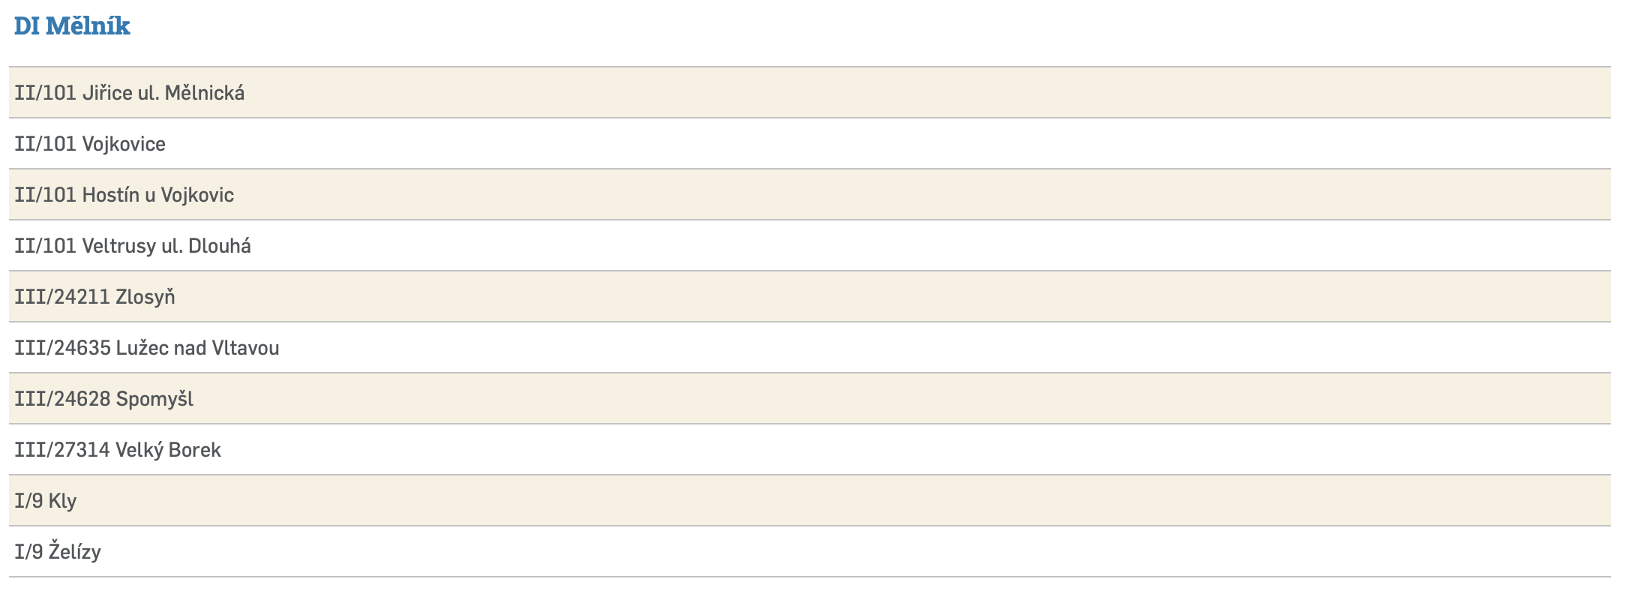
Task: Click the Veltrusy ul. Dlouhá place name
Action: pyautogui.click(x=166, y=246)
